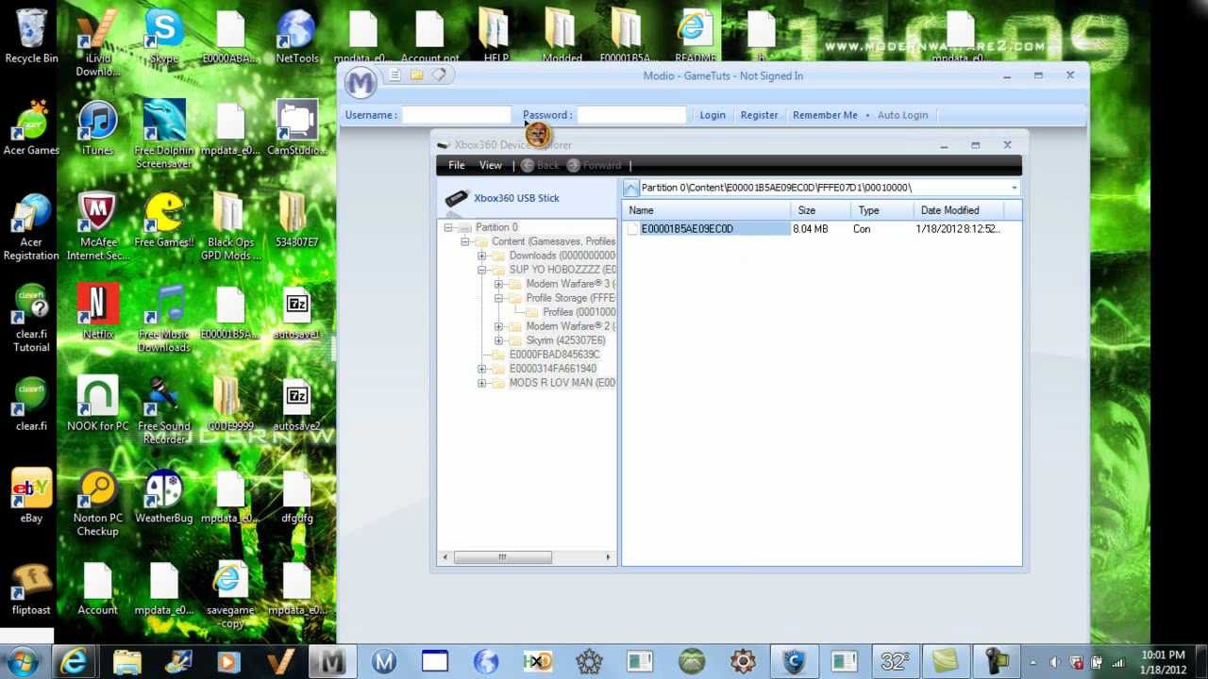1208x679 pixels.
Task: Click the document icon in Modio's quick toolbar
Action: [x=394, y=75]
